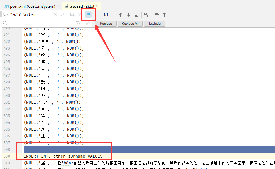Click line number 491 in gutter

7,35
